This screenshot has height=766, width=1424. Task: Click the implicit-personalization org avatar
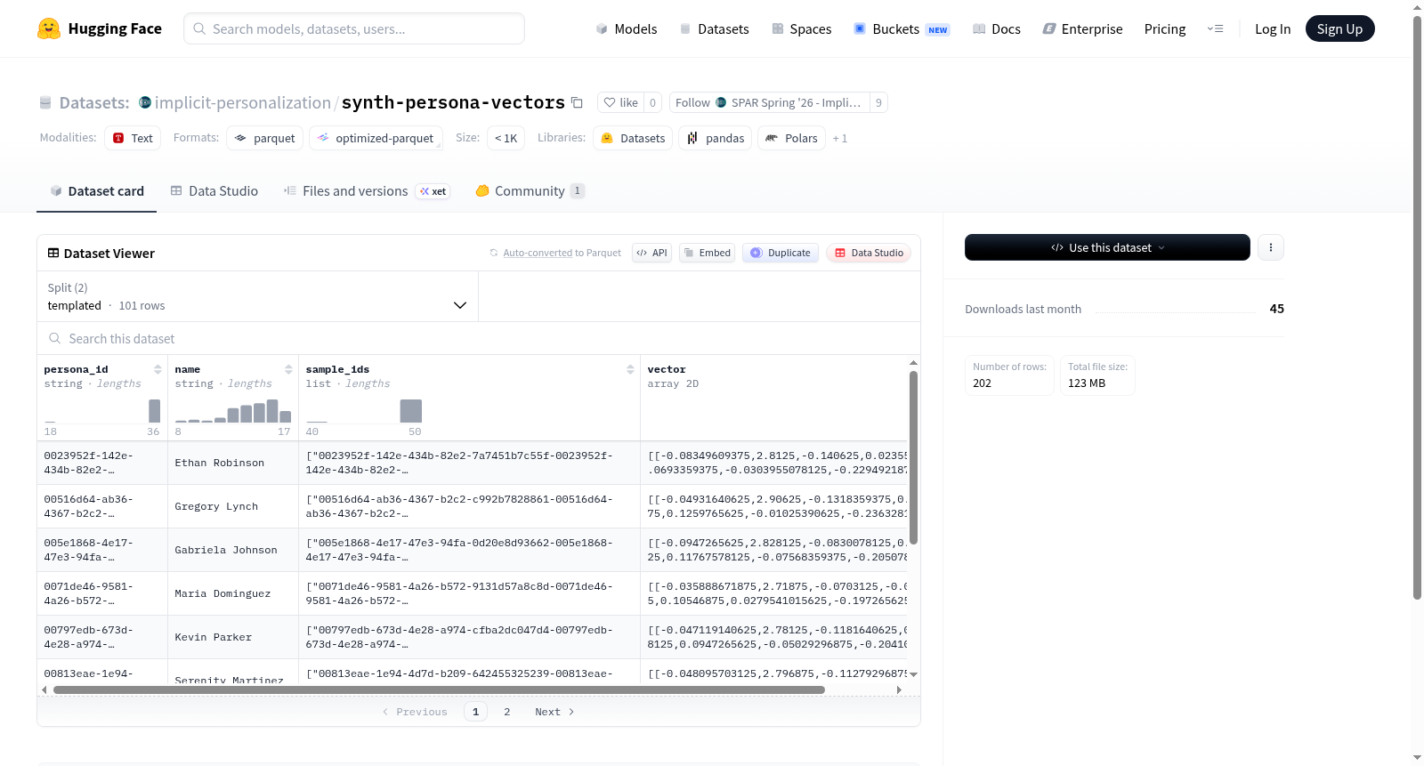[x=145, y=102]
